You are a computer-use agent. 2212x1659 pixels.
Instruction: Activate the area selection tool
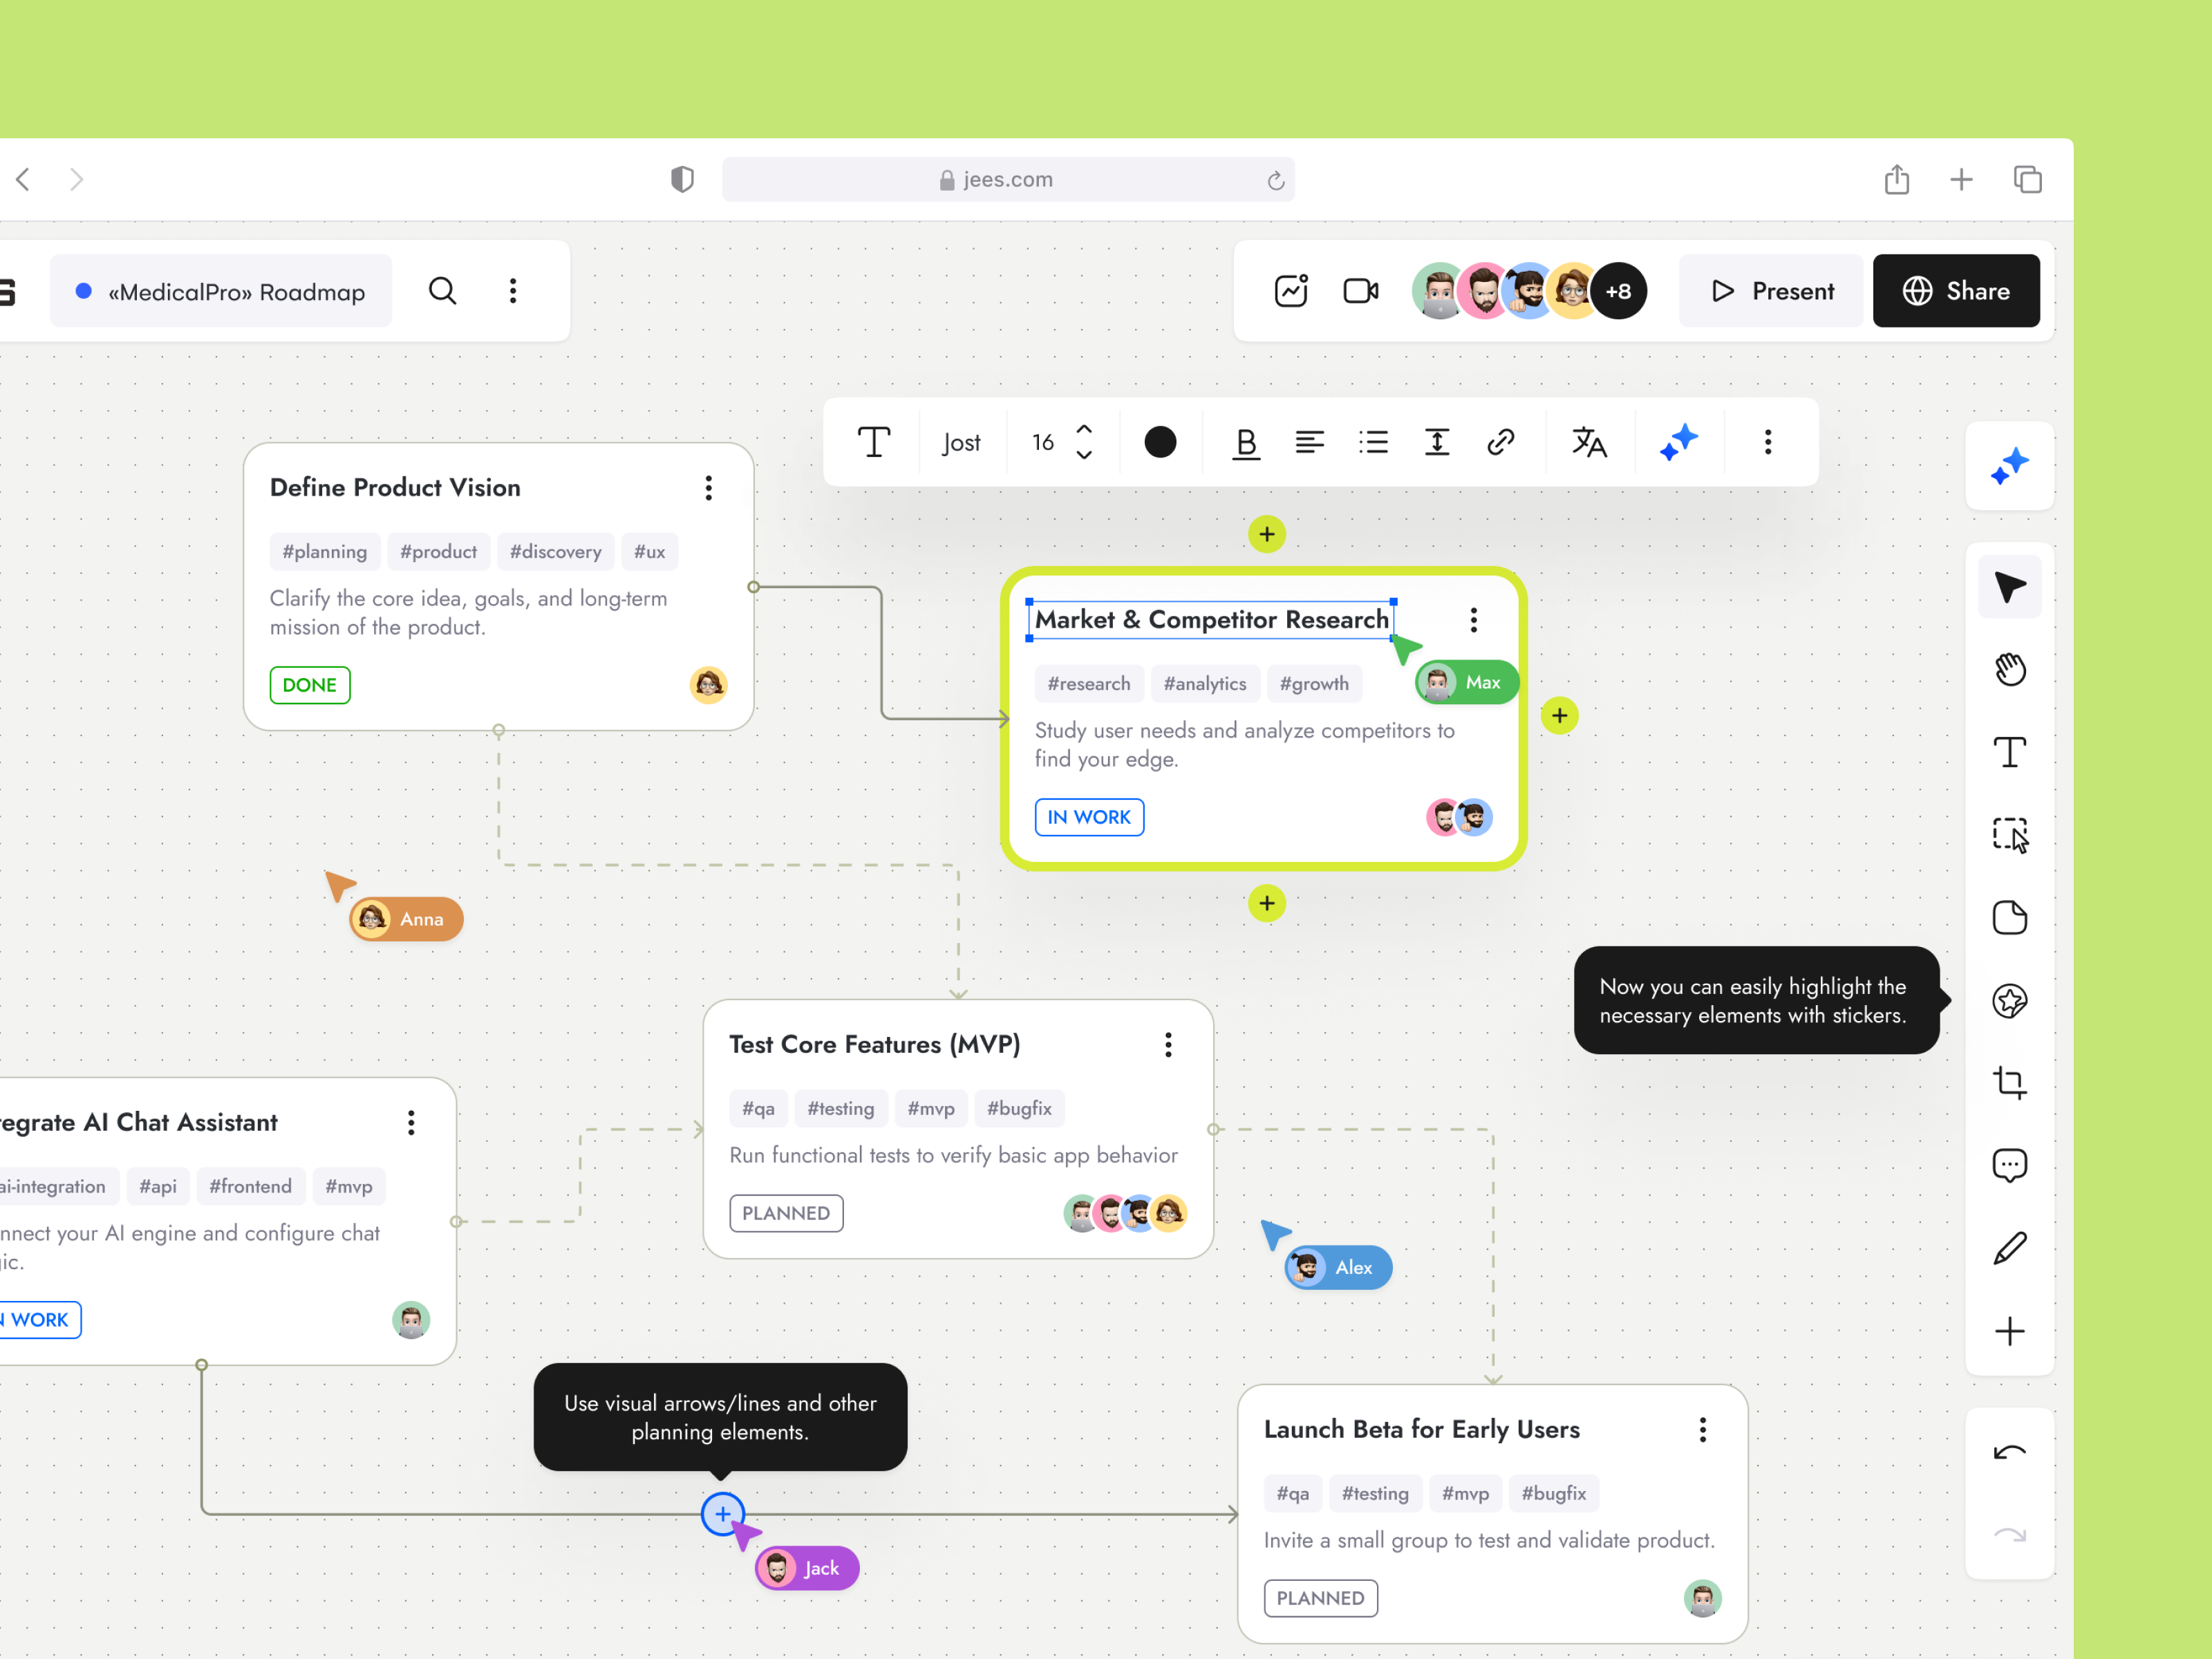click(x=2010, y=835)
